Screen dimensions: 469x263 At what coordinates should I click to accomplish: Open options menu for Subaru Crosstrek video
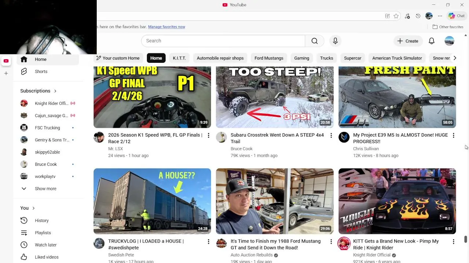[x=331, y=136]
